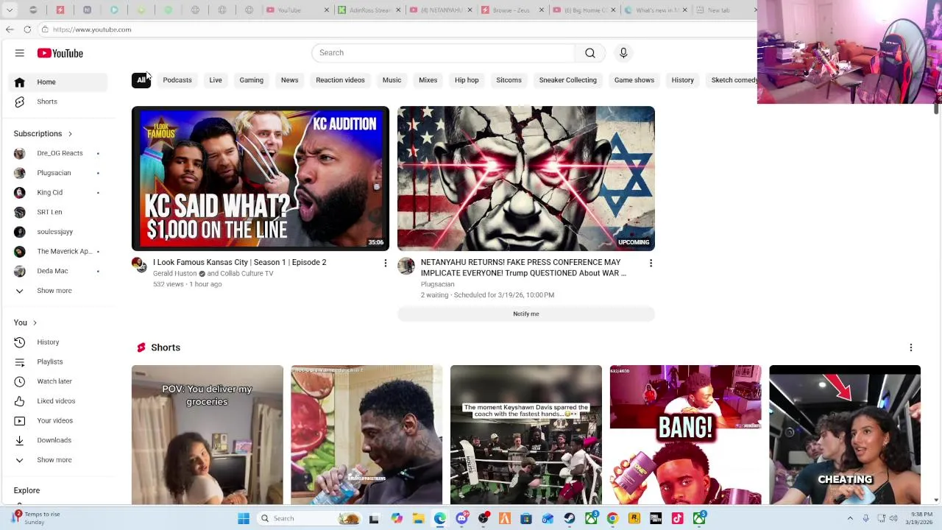Click Plugsacian avatar beside the Netanyahu video
Viewport: 942px width, 530px height.
tap(406, 265)
